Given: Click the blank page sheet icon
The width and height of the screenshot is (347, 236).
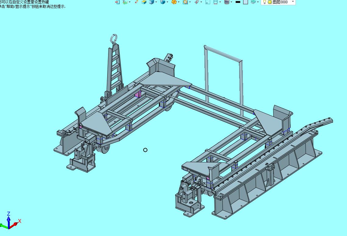Looking at the screenshot, I should (207, 2).
